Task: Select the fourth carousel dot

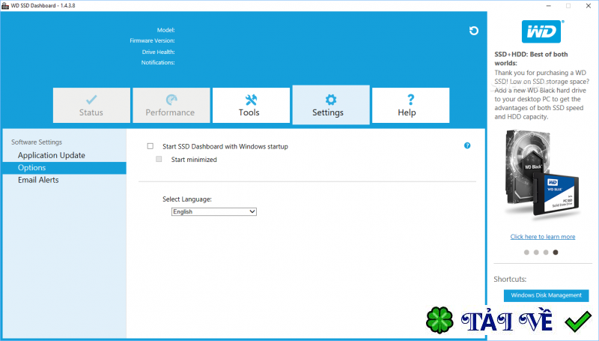Action: (x=556, y=253)
